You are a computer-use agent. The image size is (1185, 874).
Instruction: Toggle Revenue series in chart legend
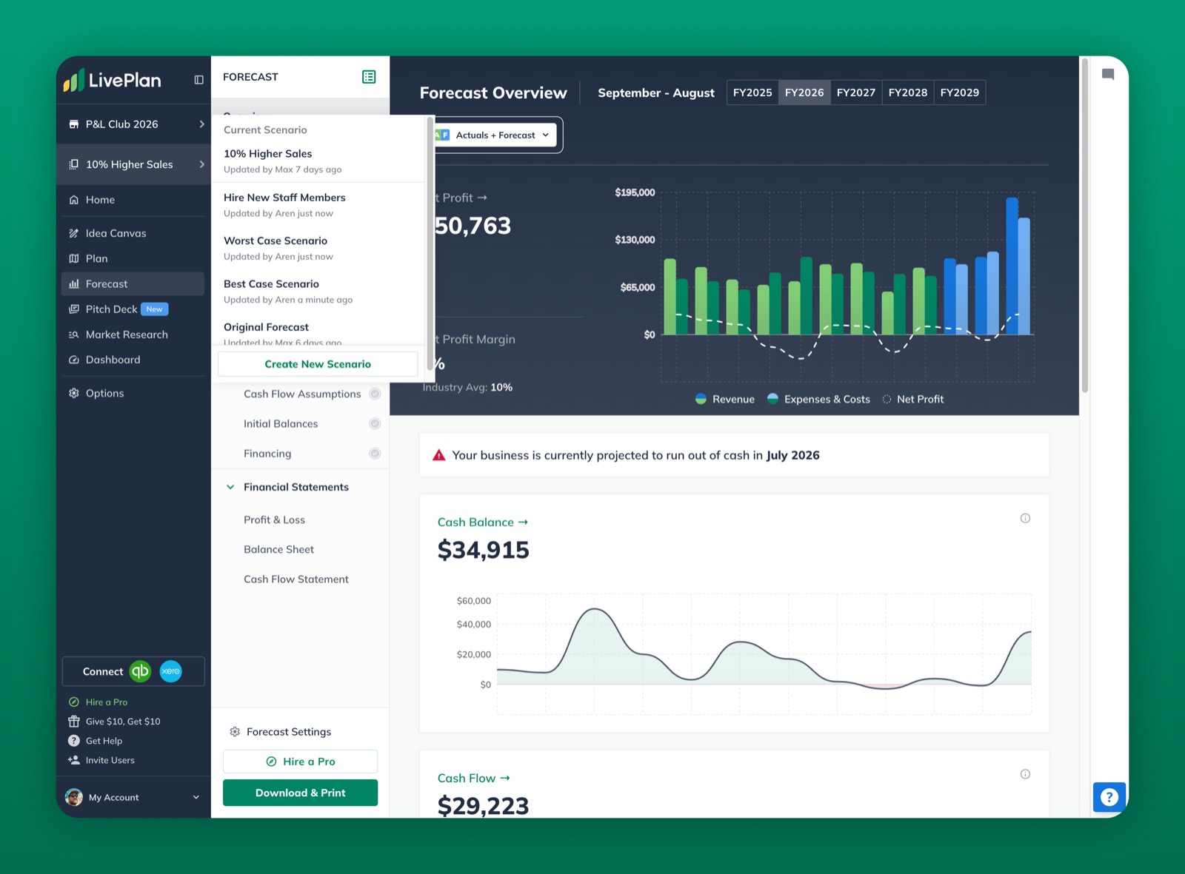pyautogui.click(x=725, y=399)
